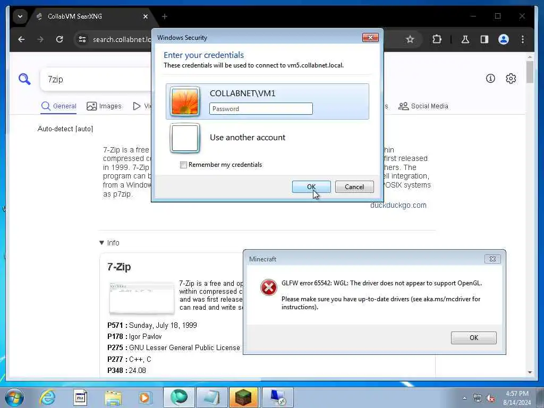The height and width of the screenshot is (408, 544).
Task: Click the SearXNG magnifier search icon
Action: 24,79
